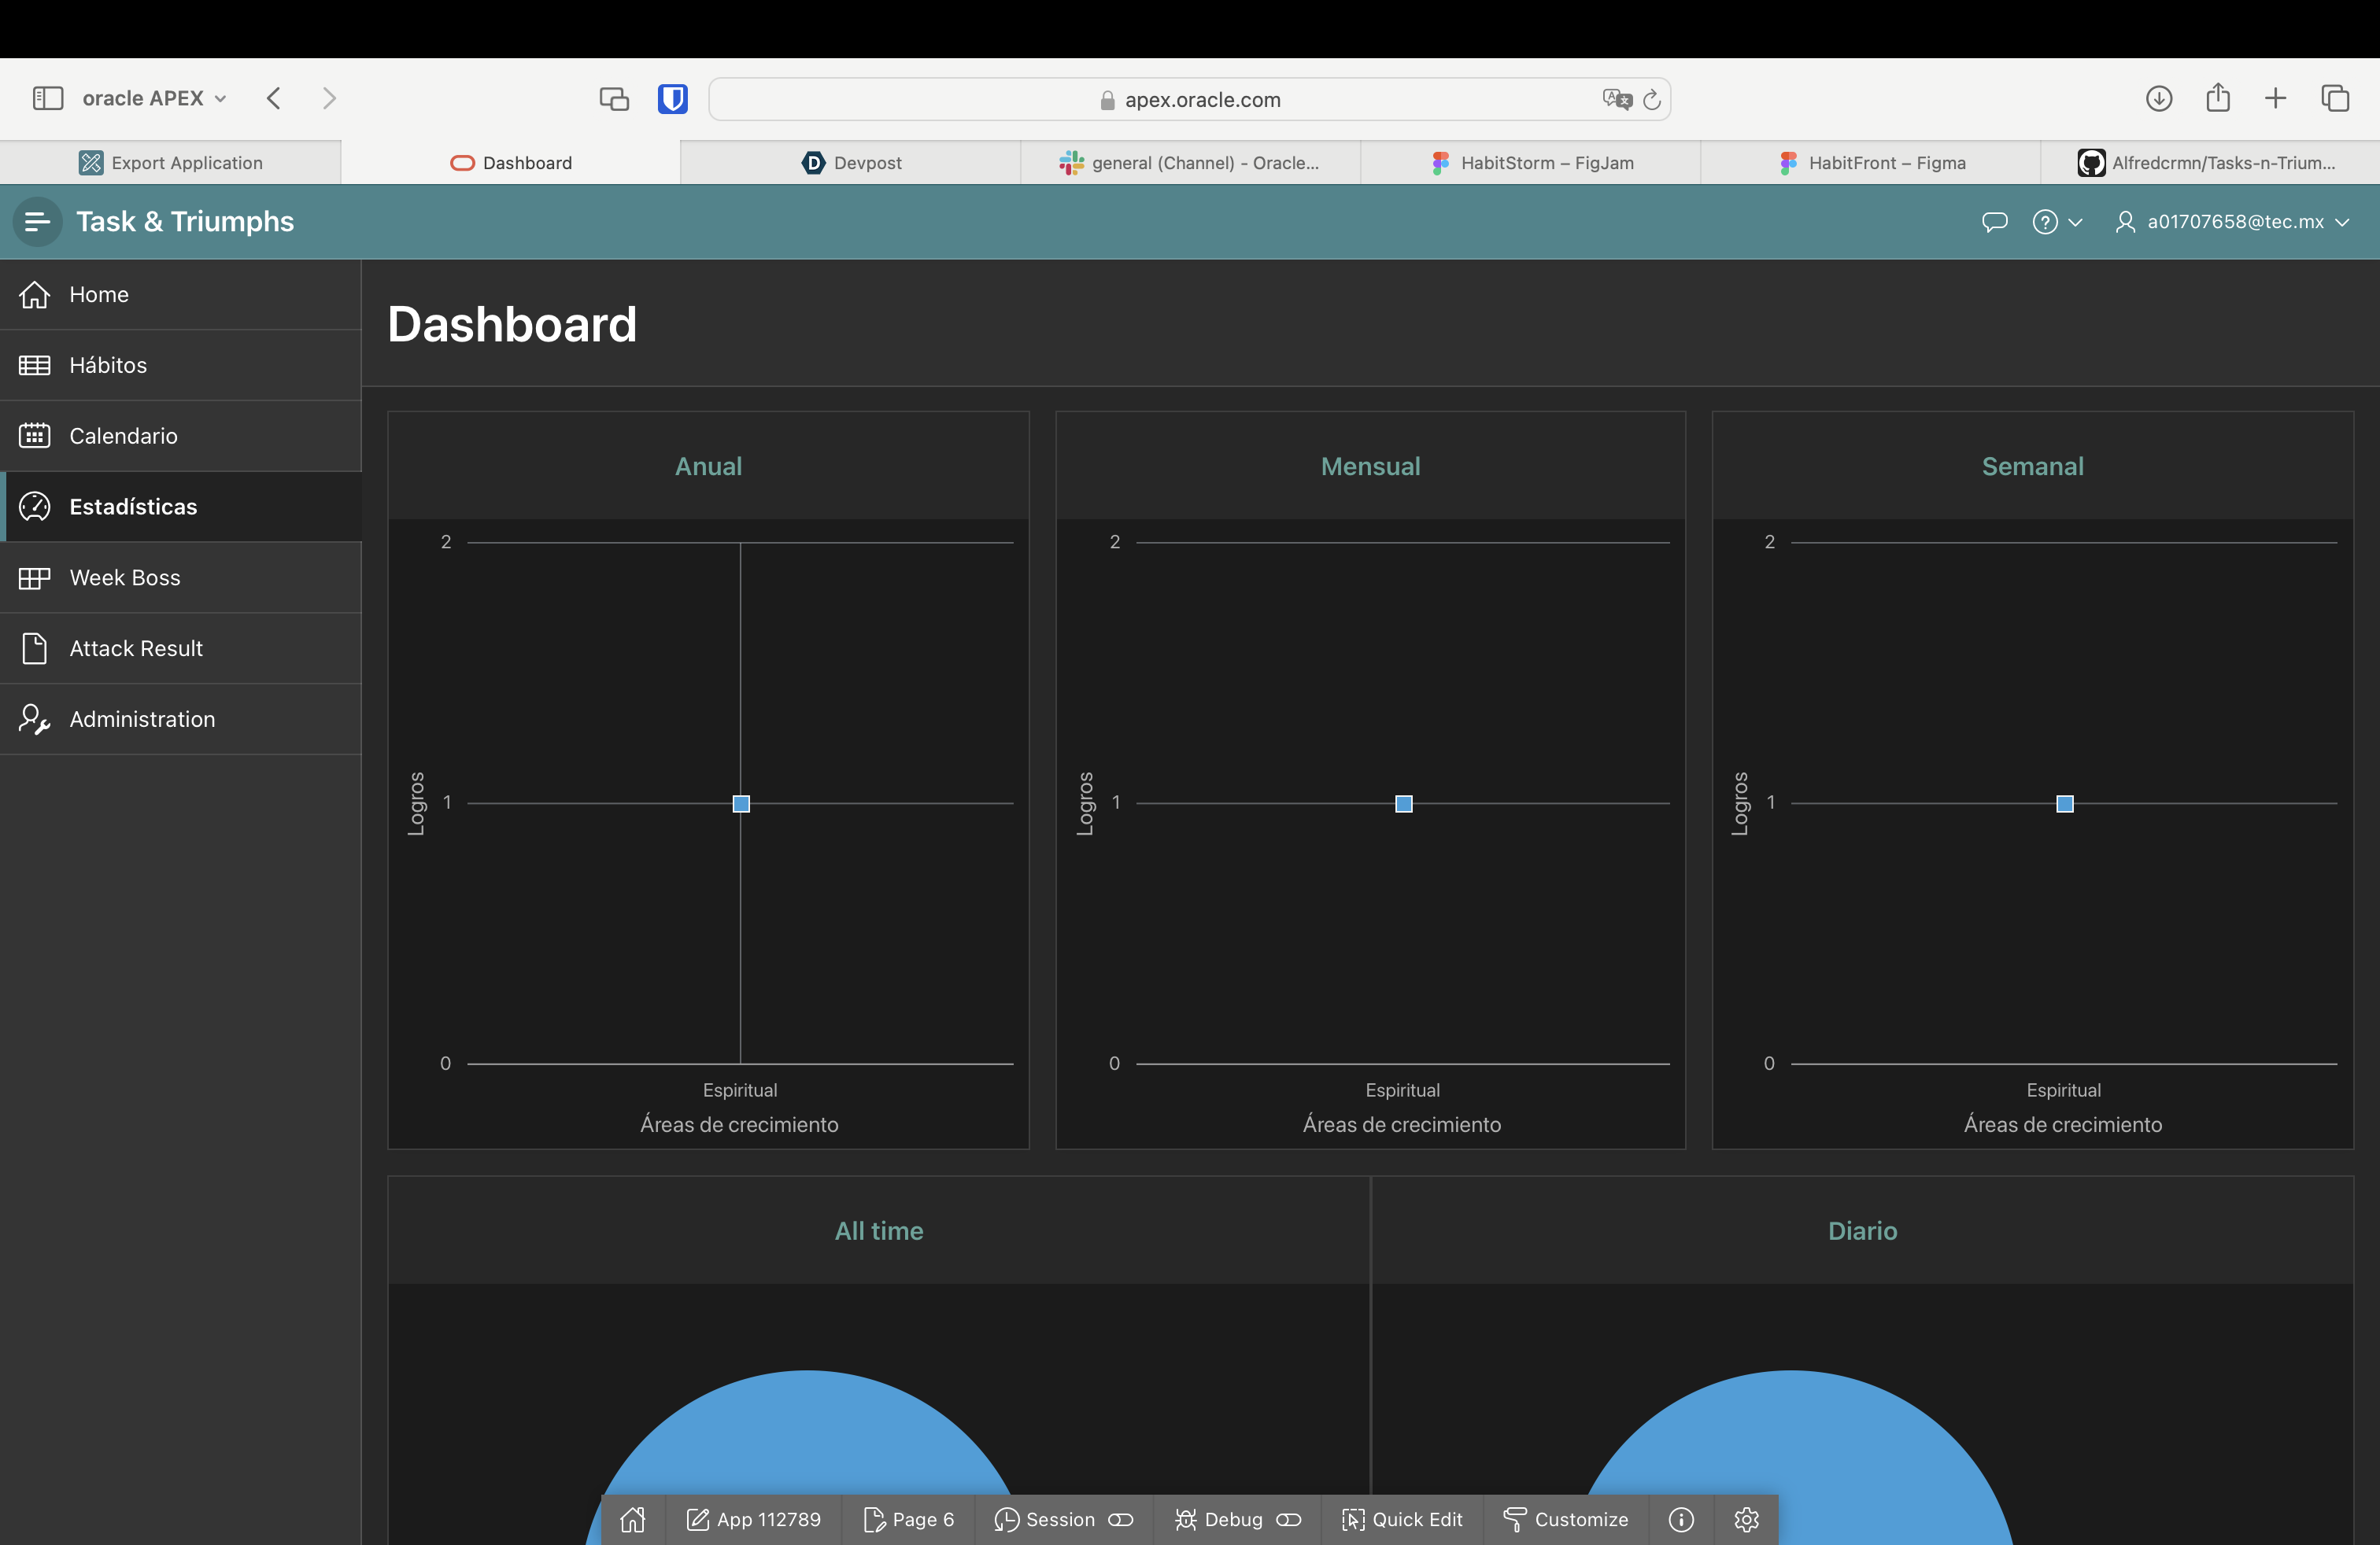
Task: Open developer toolbar settings gear
Action: tap(1746, 1519)
